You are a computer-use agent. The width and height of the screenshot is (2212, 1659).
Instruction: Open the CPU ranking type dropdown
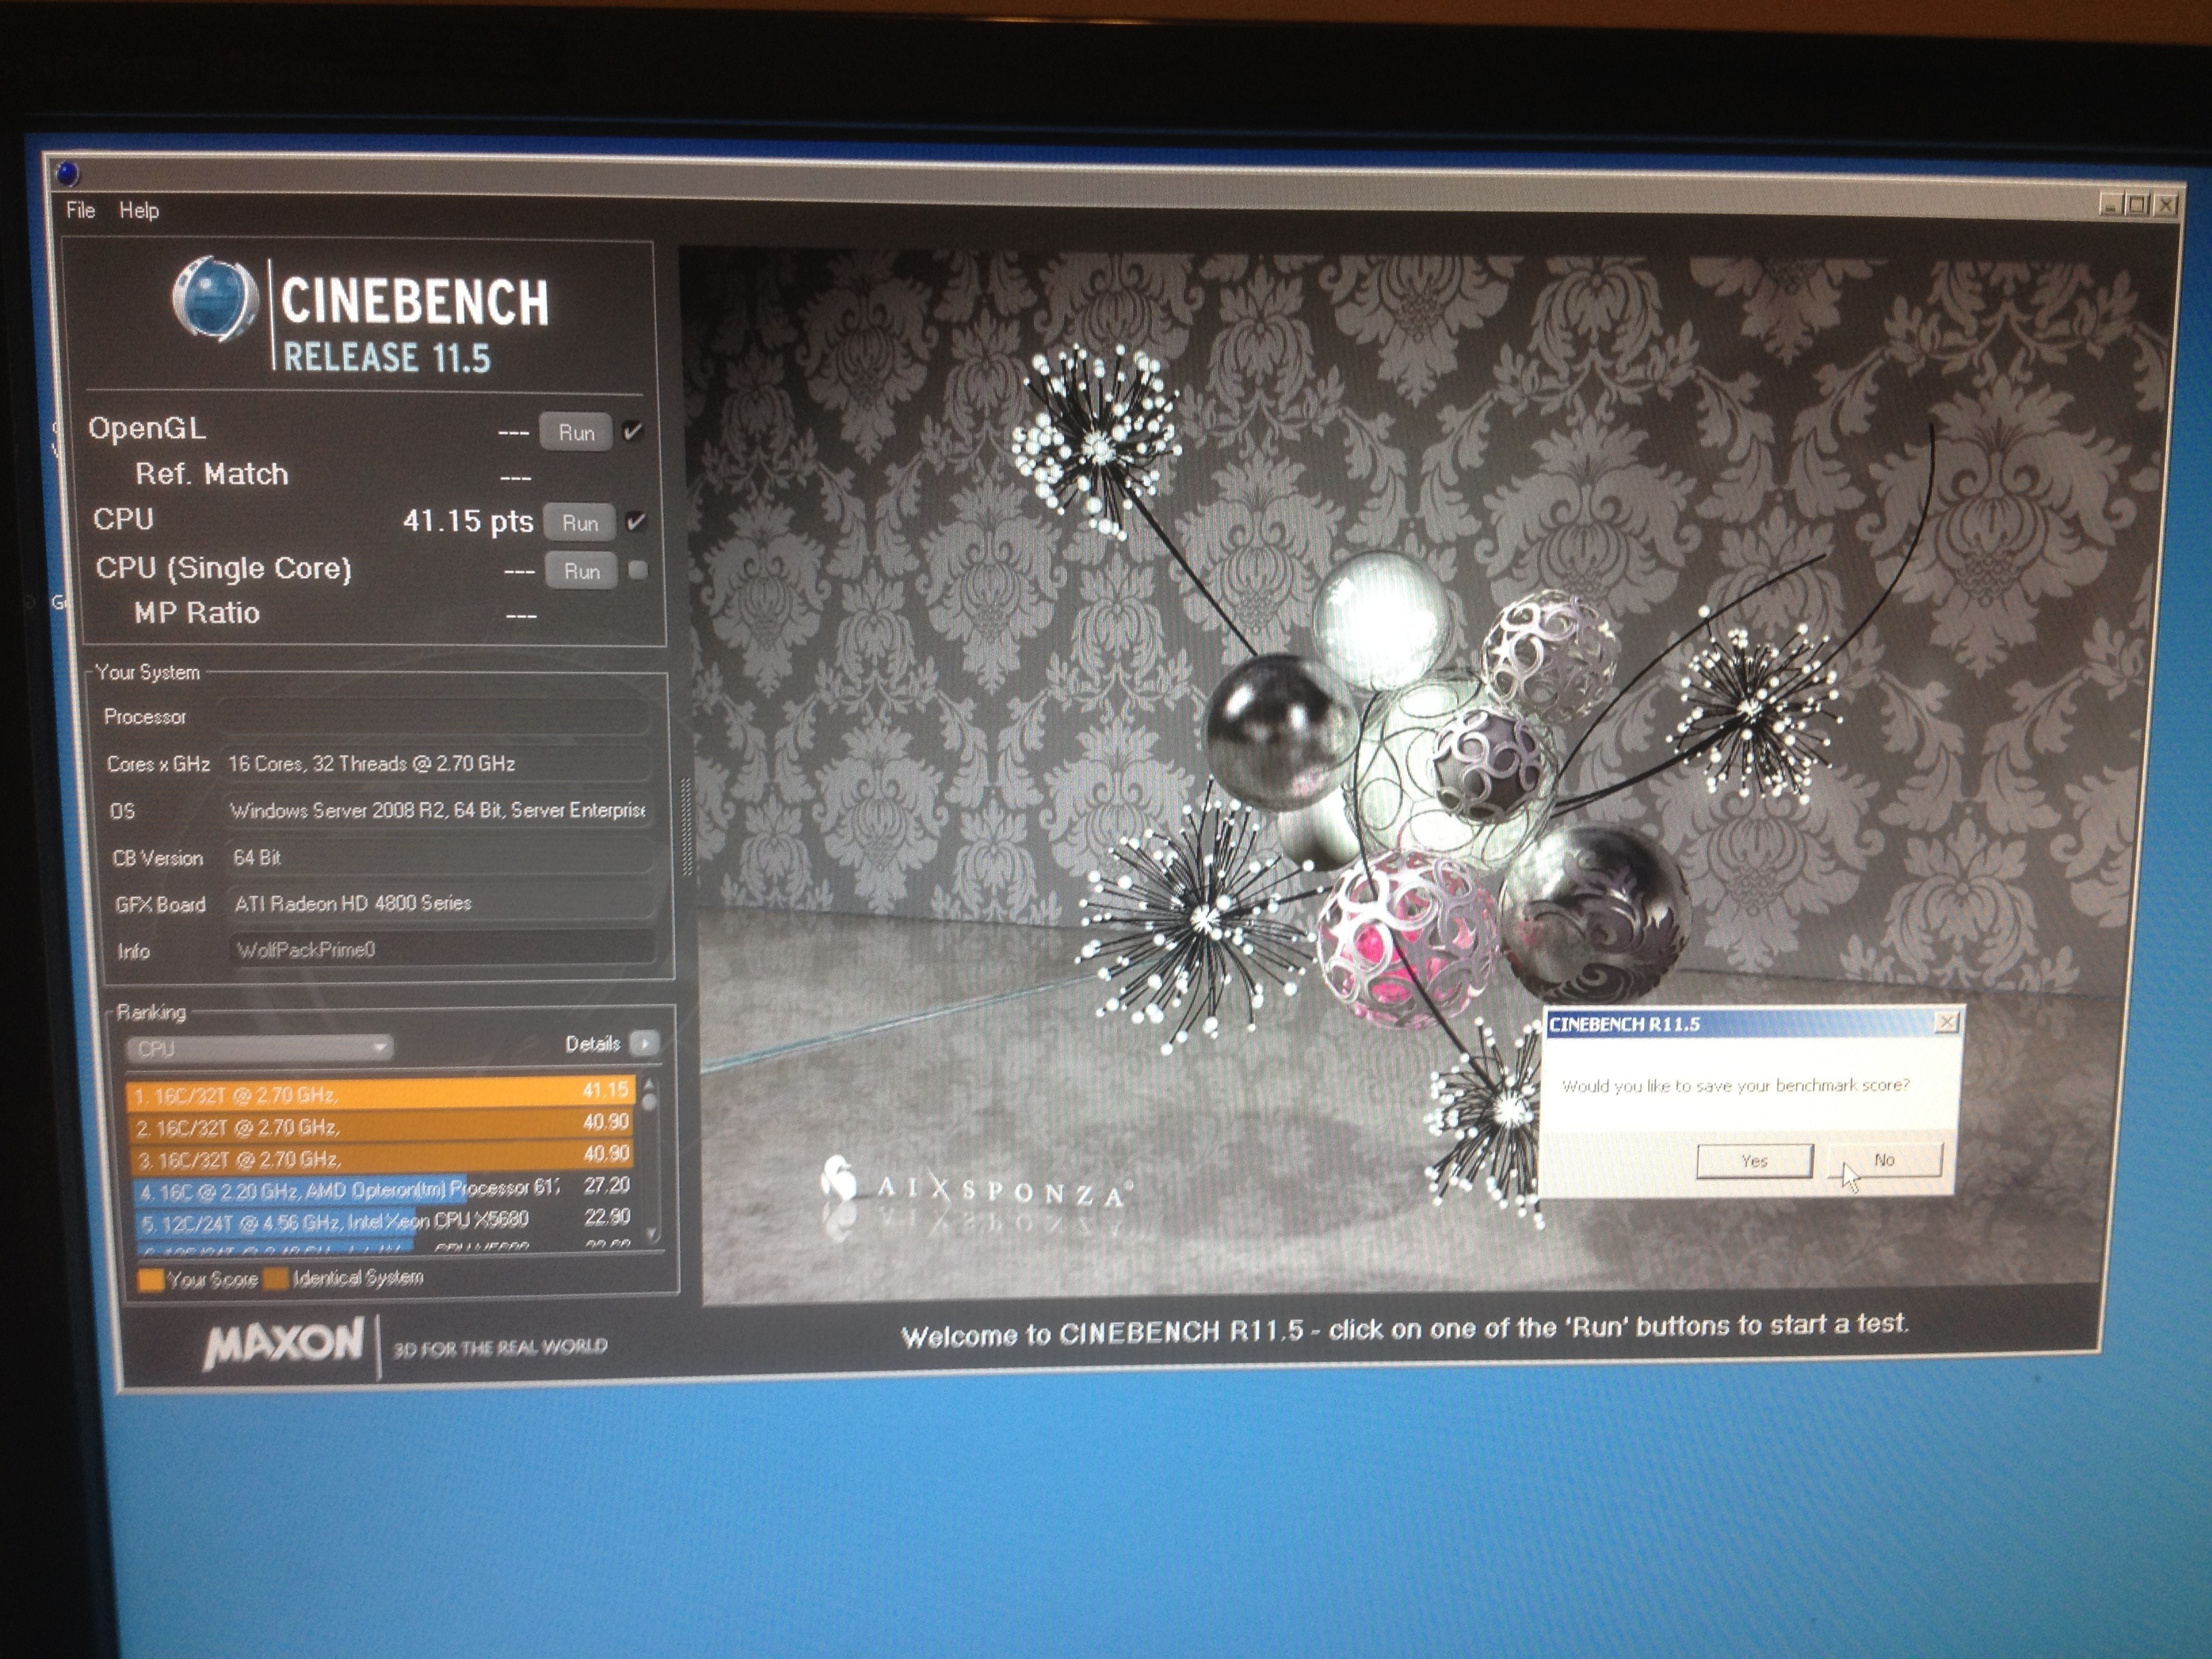pyautogui.click(x=260, y=1048)
